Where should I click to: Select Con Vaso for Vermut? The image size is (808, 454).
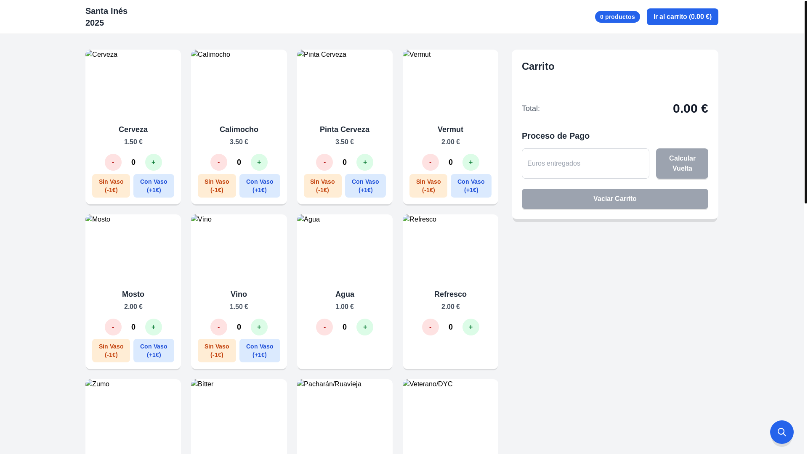click(x=471, y=186)
